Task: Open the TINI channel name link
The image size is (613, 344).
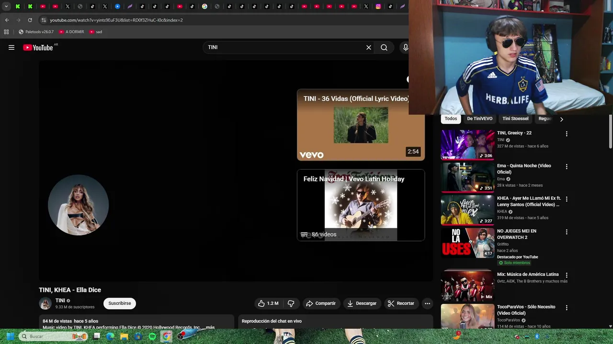Action: (x=60, y=301)
